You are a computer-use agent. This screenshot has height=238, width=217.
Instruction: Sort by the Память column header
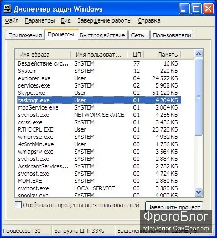pyautogui.click(x=162, y=55)
